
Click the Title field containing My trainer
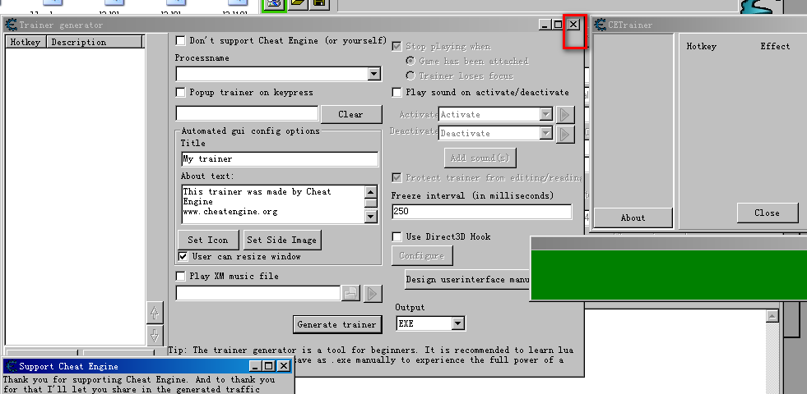[x=280, y=158]
